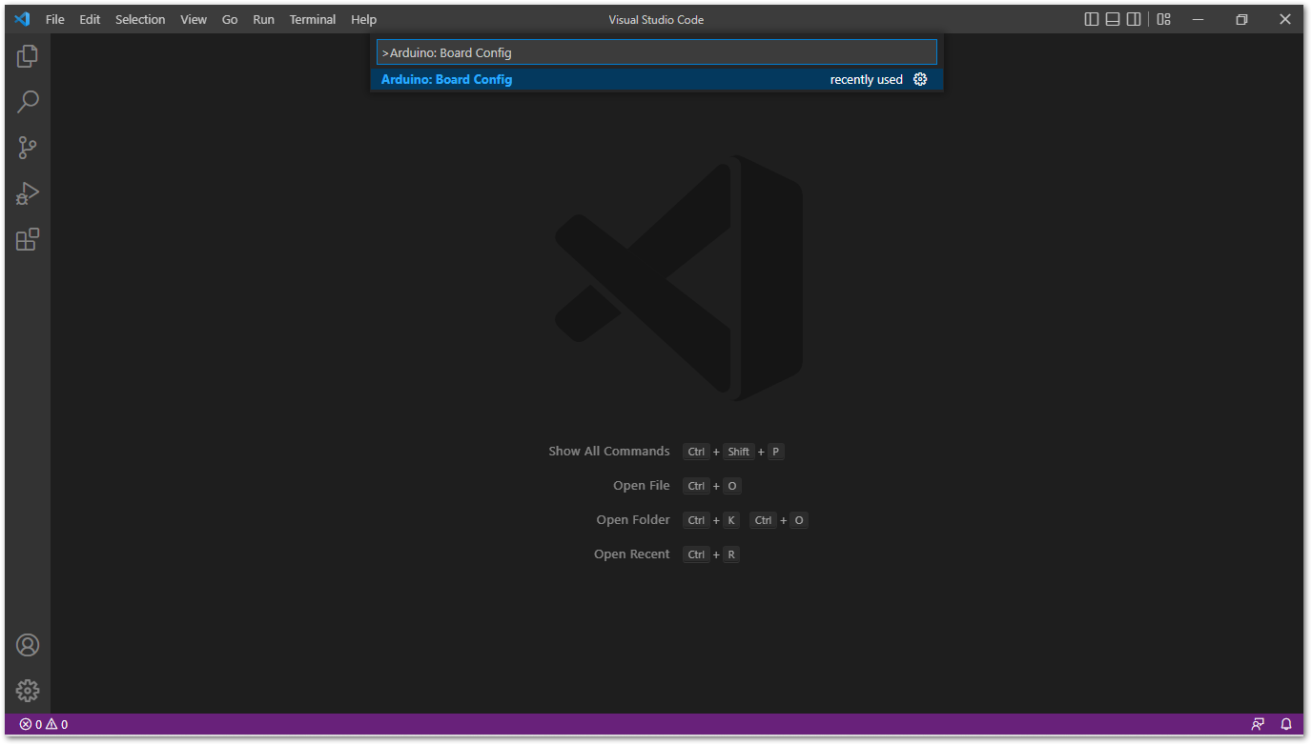This screenshot has width=1312, height=745.
Task: Click the VS Code logo in title bar
Action: click(x=22, y=19)
